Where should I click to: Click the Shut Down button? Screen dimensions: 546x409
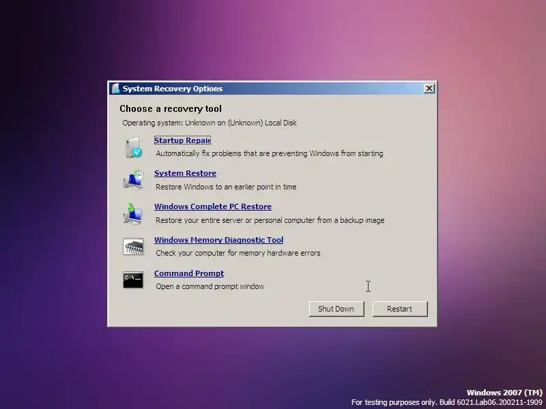point(336,309)
